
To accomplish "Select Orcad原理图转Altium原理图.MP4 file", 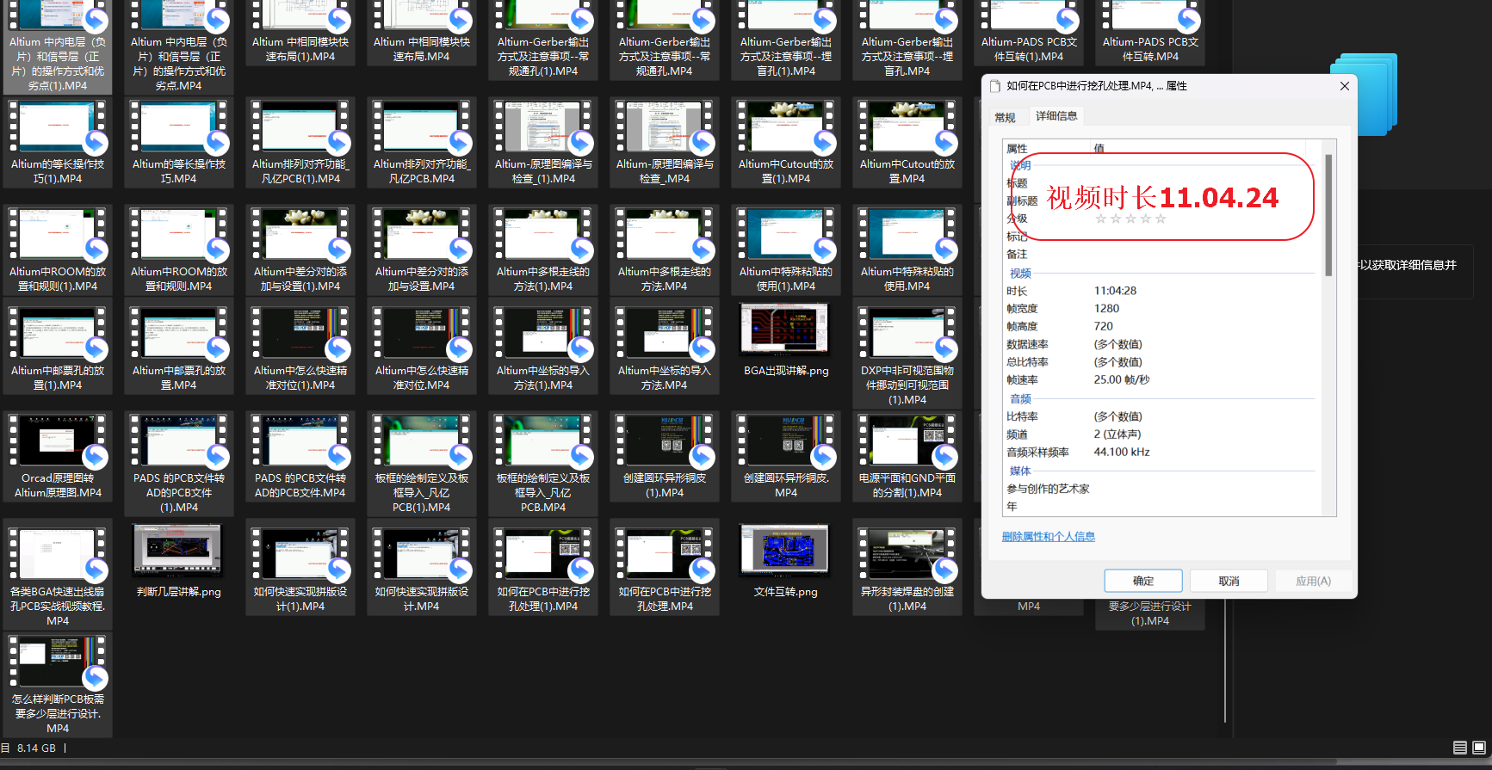I will pos(58,457).
